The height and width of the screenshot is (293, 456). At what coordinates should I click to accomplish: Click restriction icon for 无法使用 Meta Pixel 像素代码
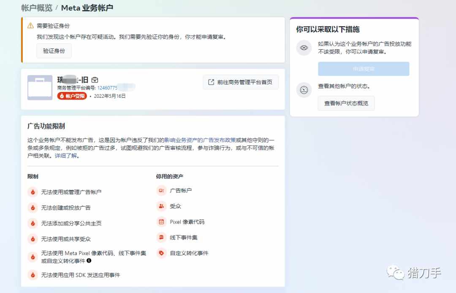coord(33,257)
